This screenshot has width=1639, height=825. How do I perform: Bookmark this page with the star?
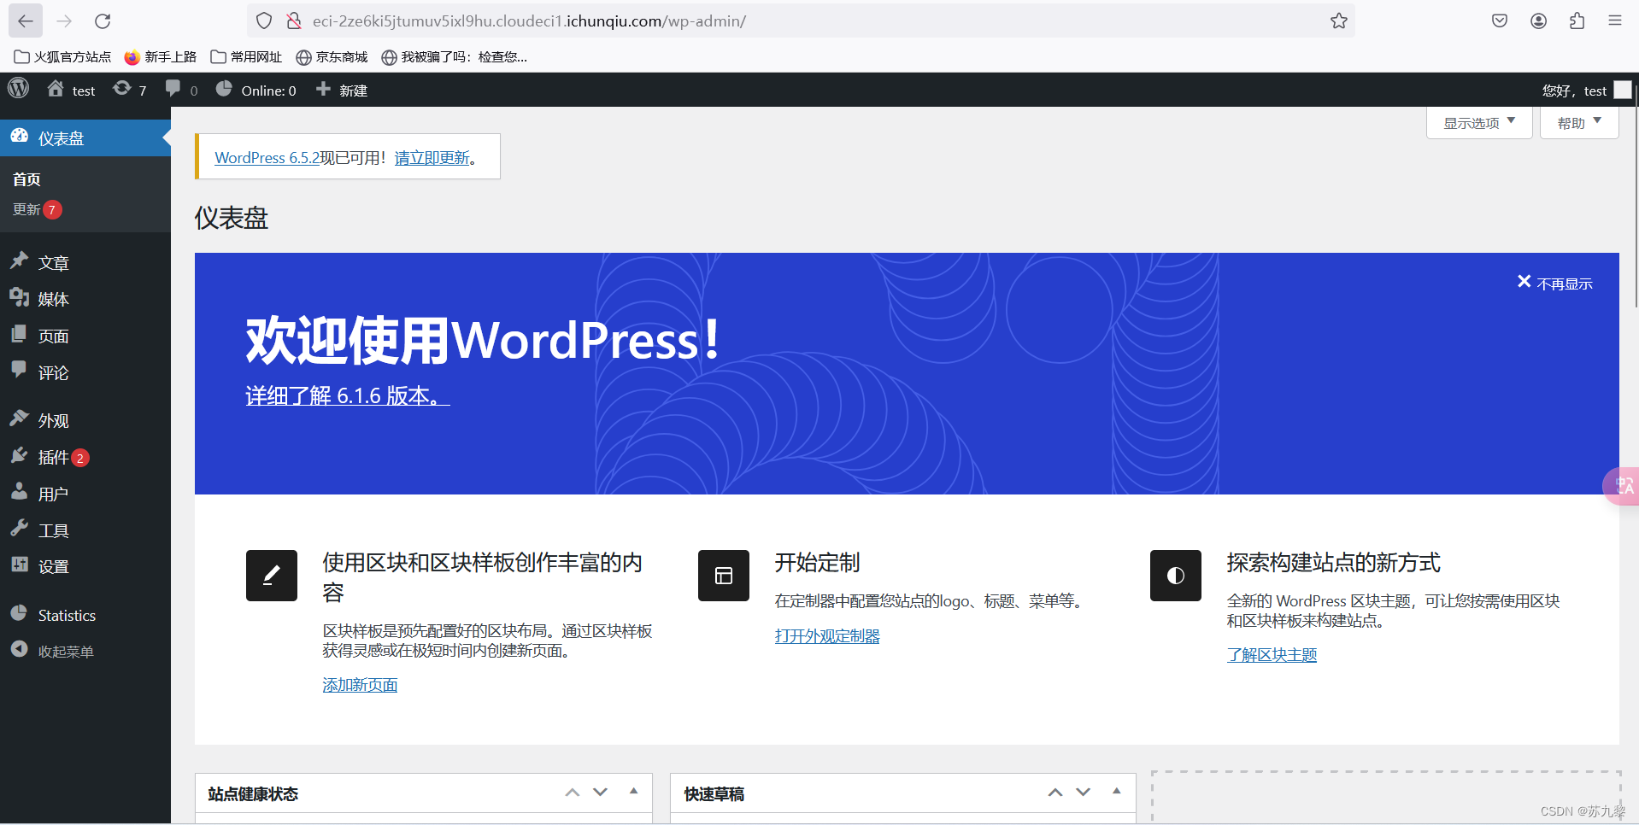click(1338, 20)
